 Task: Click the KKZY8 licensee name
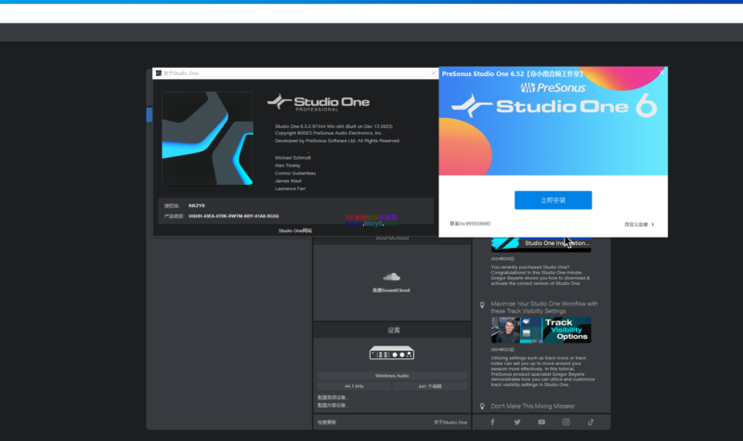click(197, 205)
